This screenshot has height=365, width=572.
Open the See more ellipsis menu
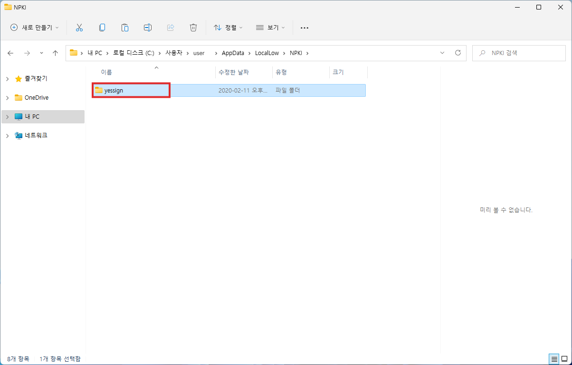(x=305, y=28)
